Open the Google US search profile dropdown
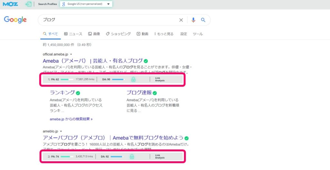 86,4
